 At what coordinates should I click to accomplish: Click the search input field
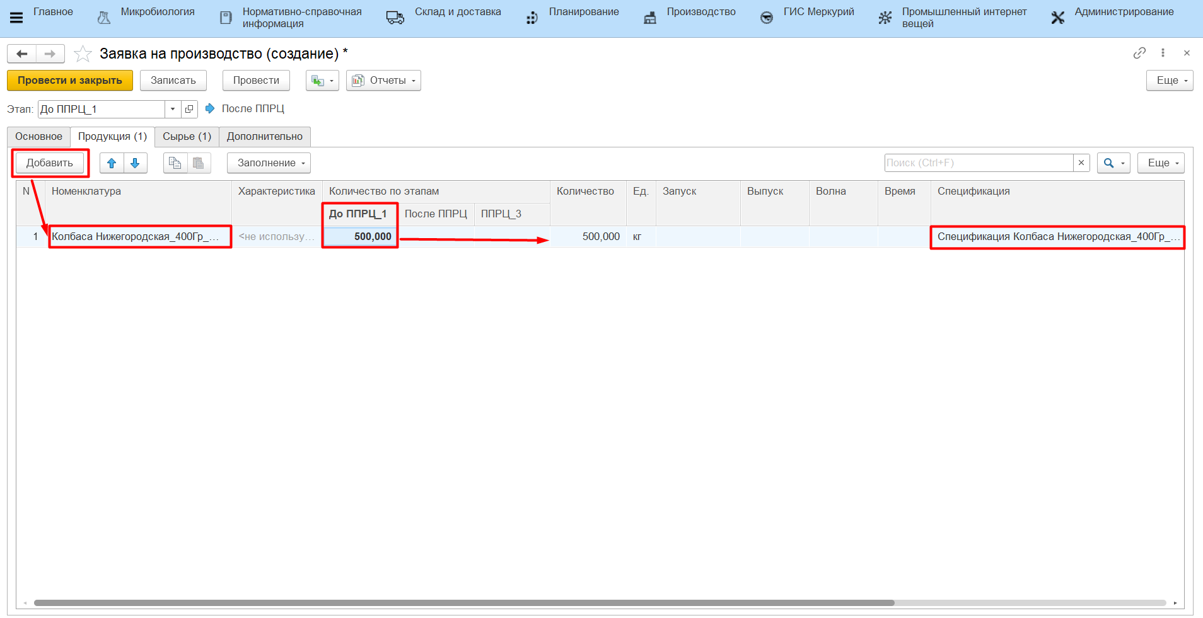point(978,163)
